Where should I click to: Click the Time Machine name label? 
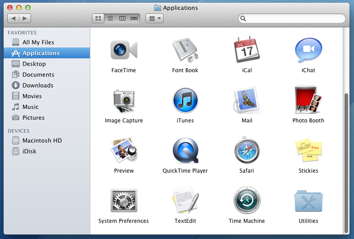[247, 221]
